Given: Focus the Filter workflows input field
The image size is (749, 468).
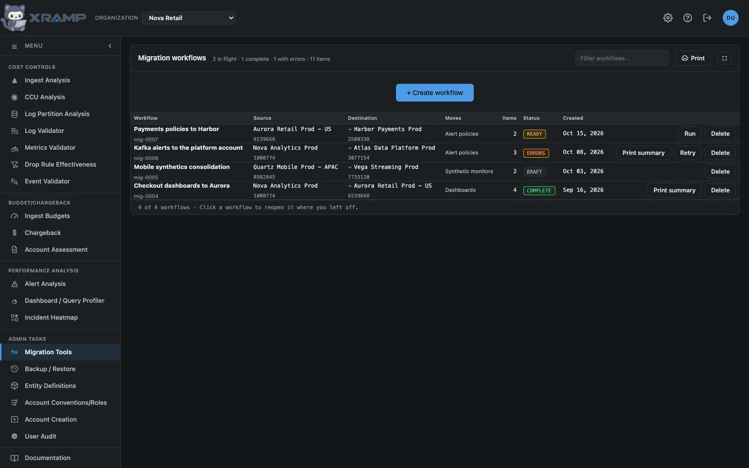Looking at the screenshot, I should click(622, 58).
